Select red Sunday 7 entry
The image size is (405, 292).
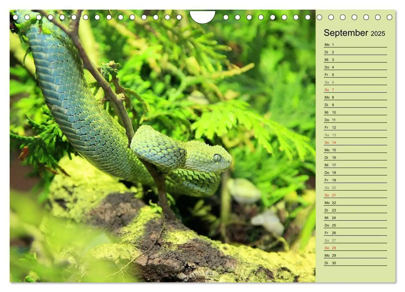click(355, 90)
